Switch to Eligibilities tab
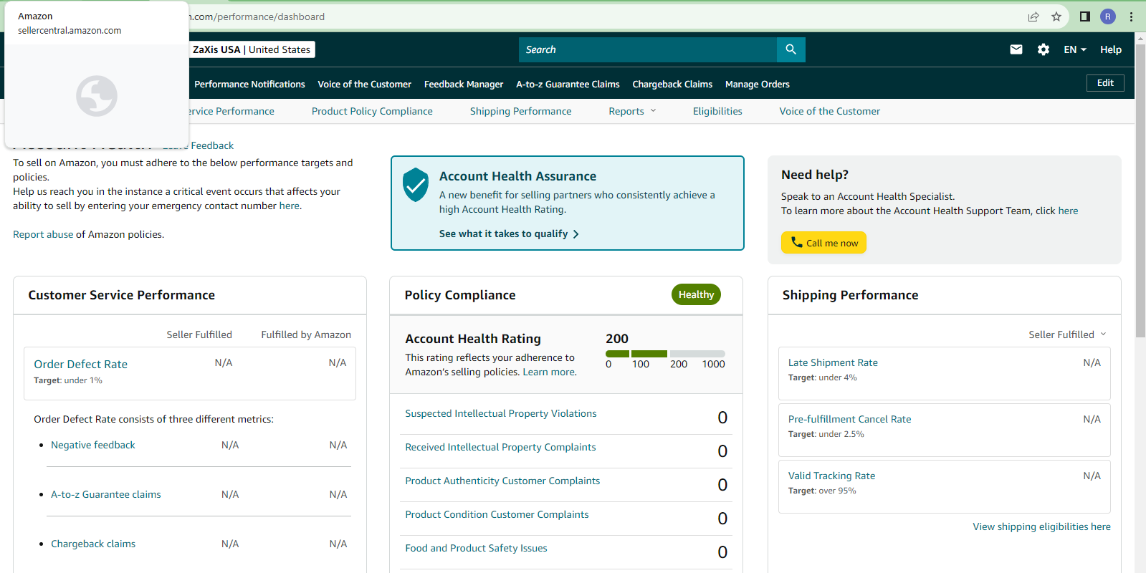Viewport: 1146px width, 573px height. click(x=717, y=111)
